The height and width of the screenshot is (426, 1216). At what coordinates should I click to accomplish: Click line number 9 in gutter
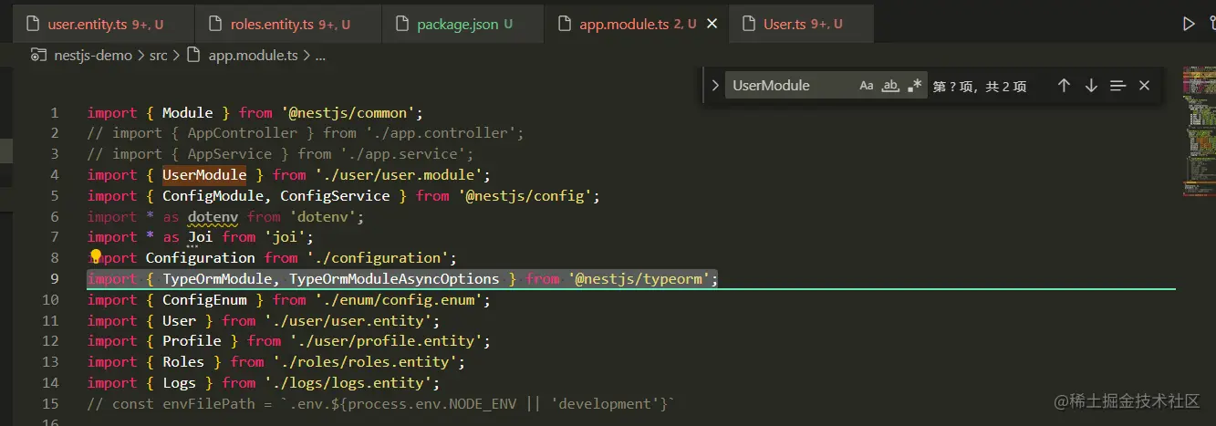(55, 278)
